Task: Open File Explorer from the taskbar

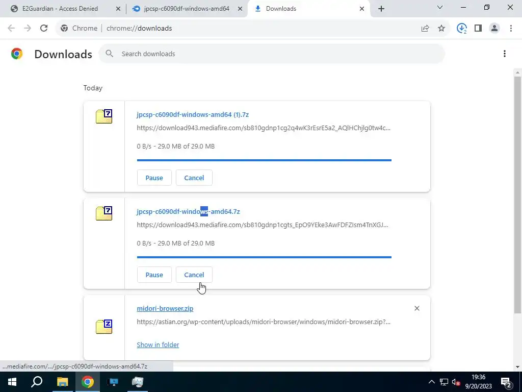Action: click(62, 382)
